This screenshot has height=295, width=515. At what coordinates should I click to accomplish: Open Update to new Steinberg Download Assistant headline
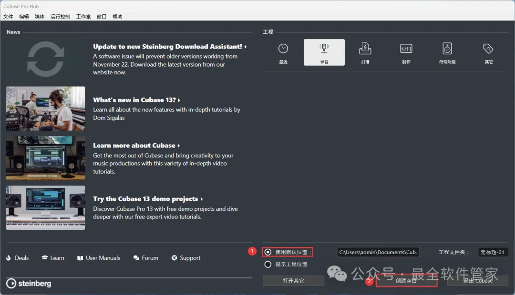170,47
